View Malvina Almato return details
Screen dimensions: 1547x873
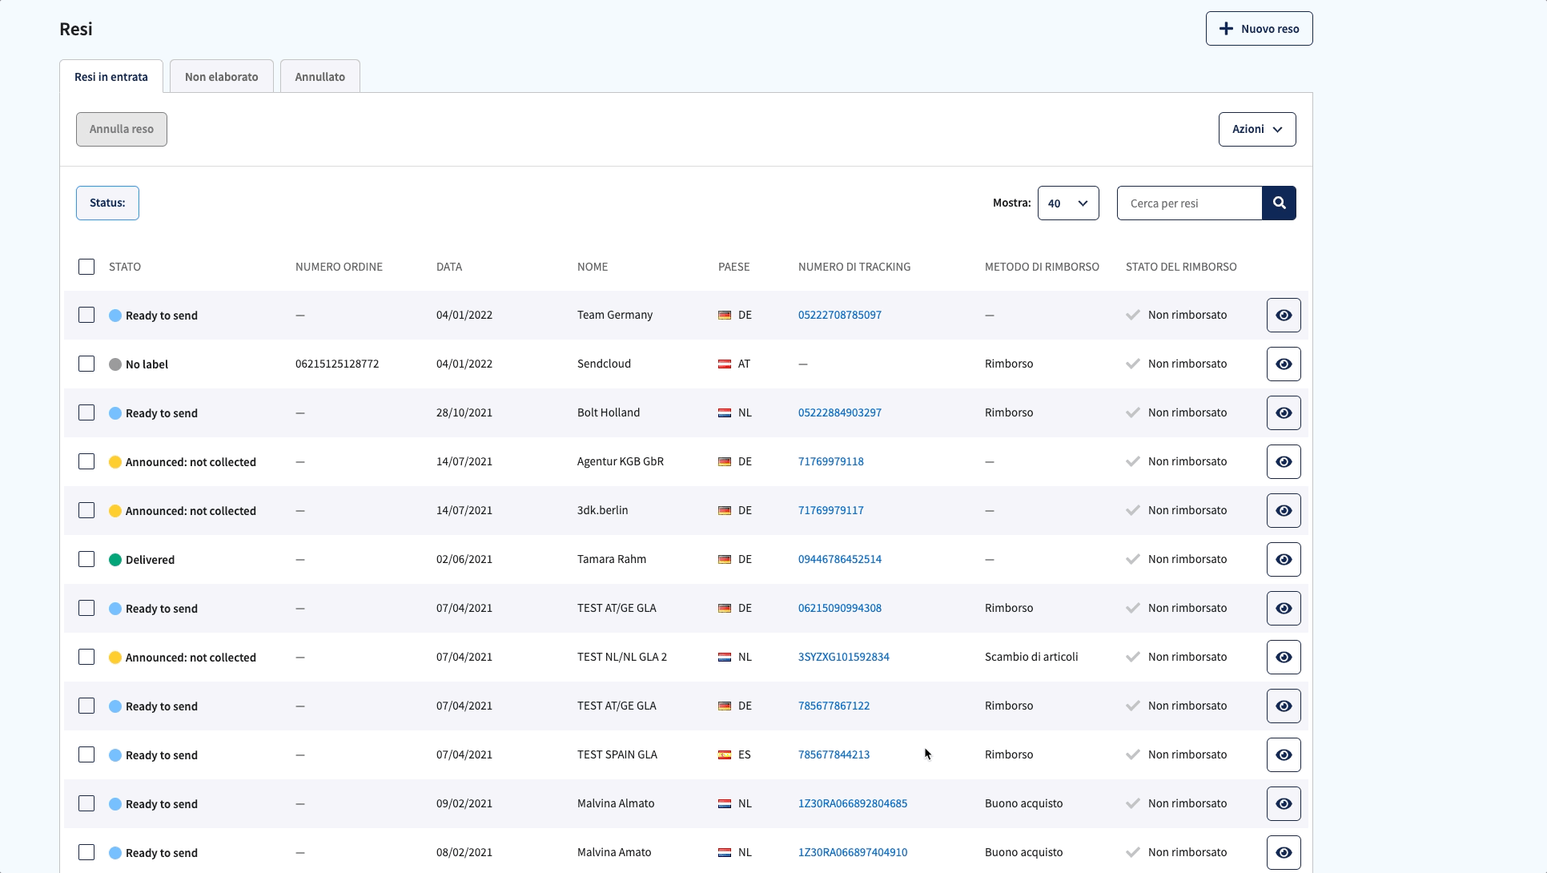click(x=1284, y=803)
